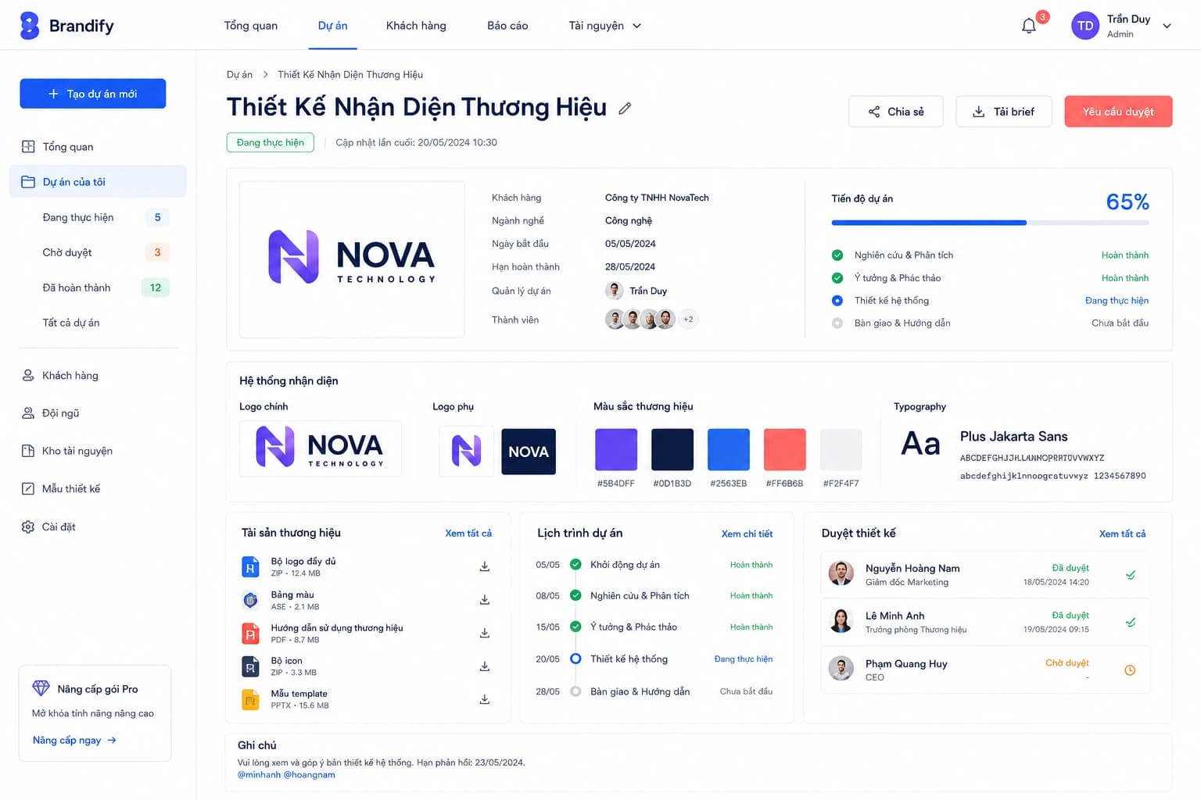Download the Mẫu template PPTX file

click(x=485, y=699)
